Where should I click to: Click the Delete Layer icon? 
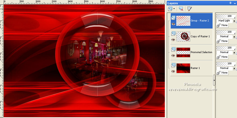coord(181,9)
